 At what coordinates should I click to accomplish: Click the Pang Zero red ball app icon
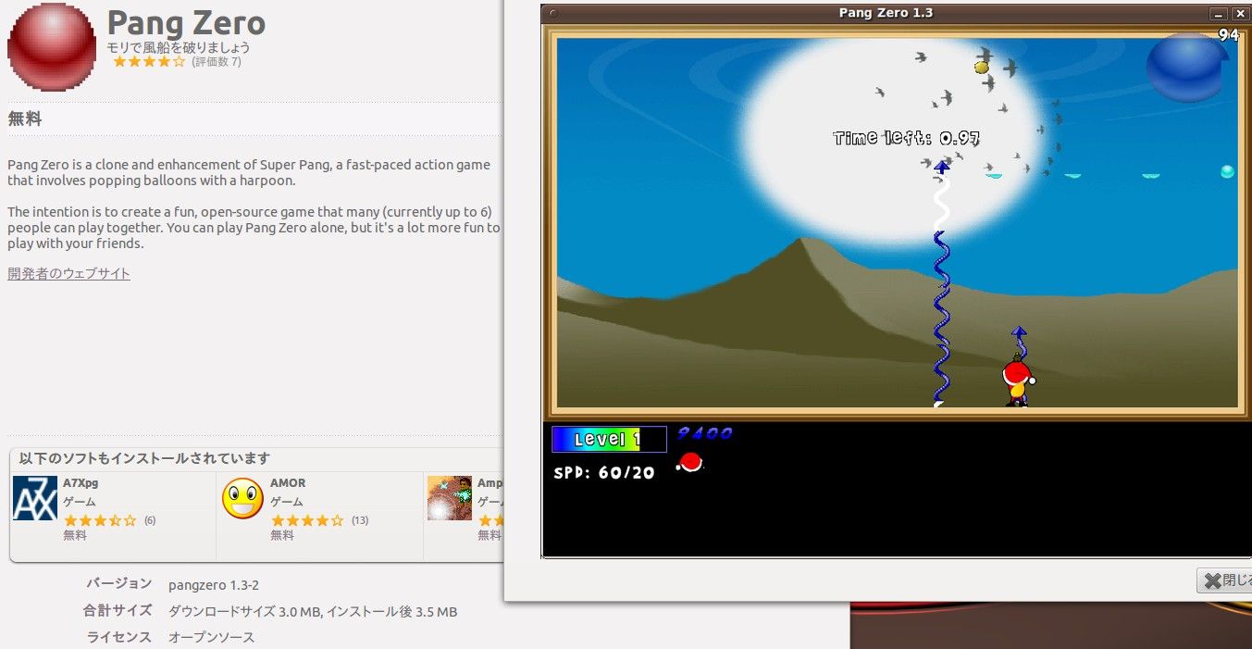(x=52, y=46)
